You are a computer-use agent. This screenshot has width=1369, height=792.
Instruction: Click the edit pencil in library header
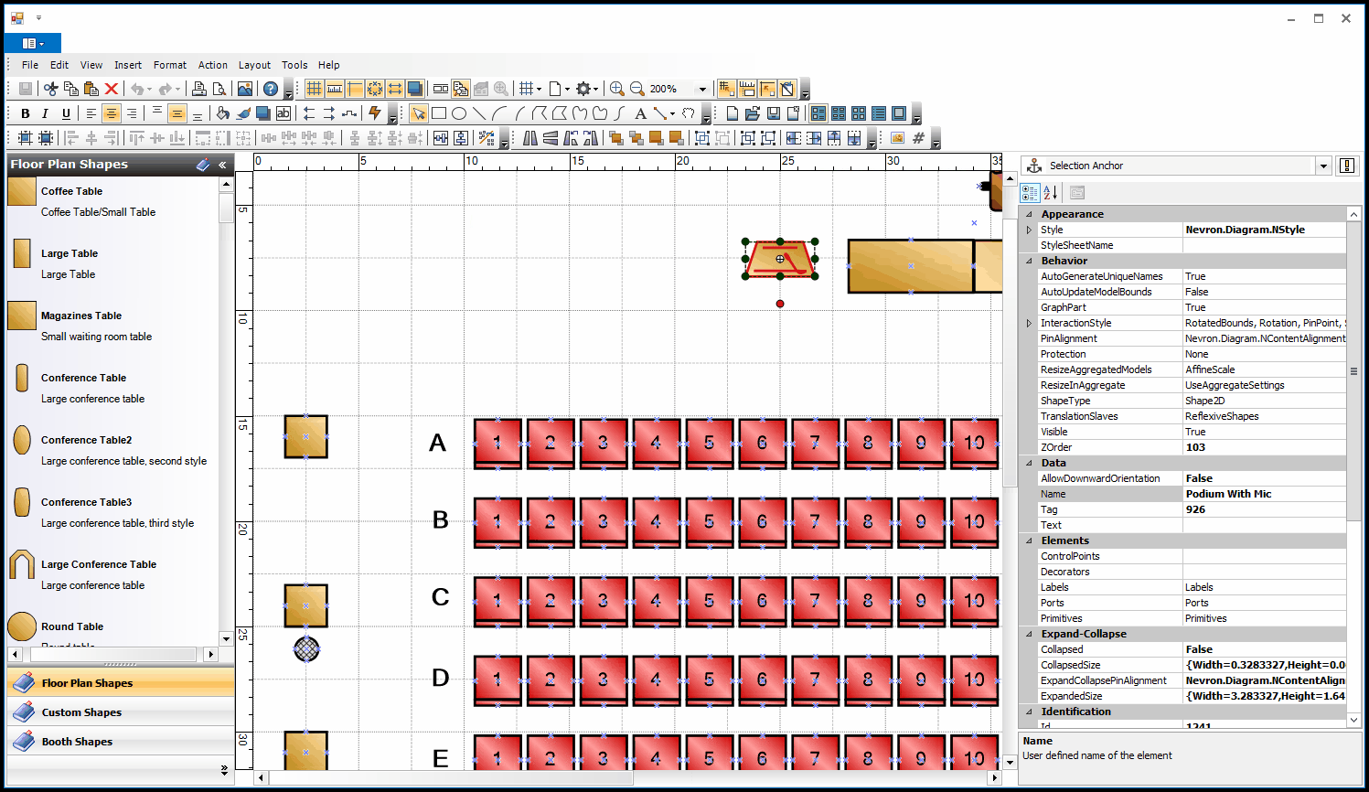[x=203, y=165]
